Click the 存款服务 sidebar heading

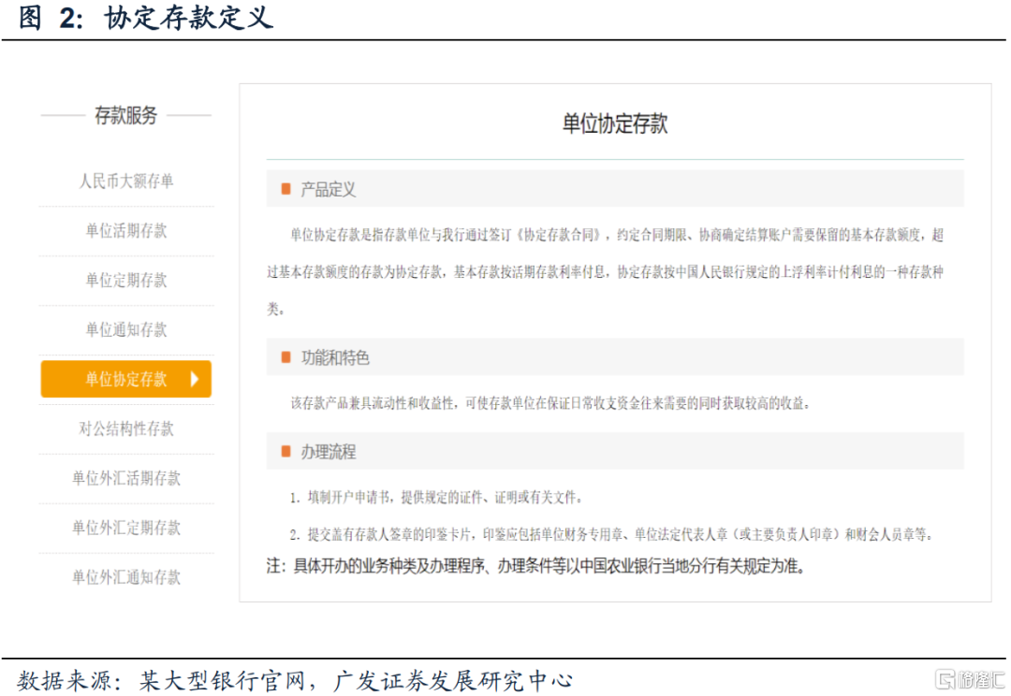[x=126, y=116]
